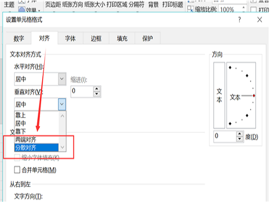Image resolution: width=270 pixels, height=205 pixels.
Task: Switch to the 数字 tab
Action: tap(19, 38)
